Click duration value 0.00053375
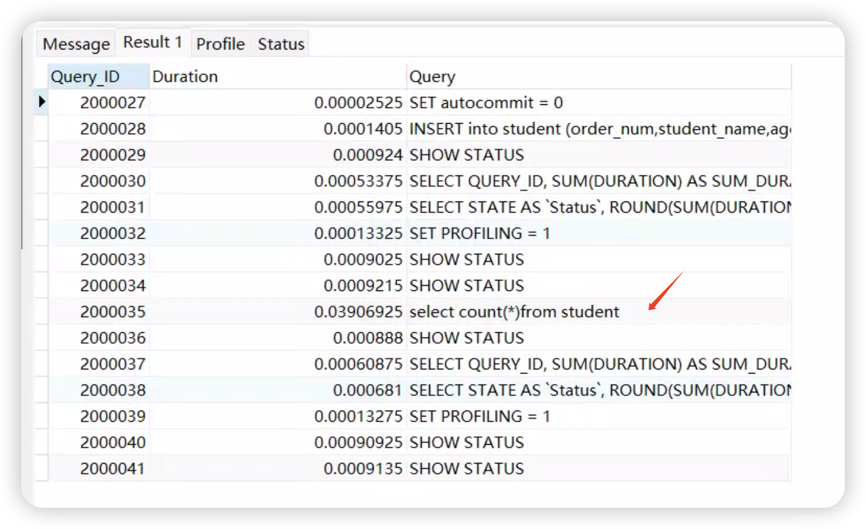866x529 pixels. click(x=358, y=181)
